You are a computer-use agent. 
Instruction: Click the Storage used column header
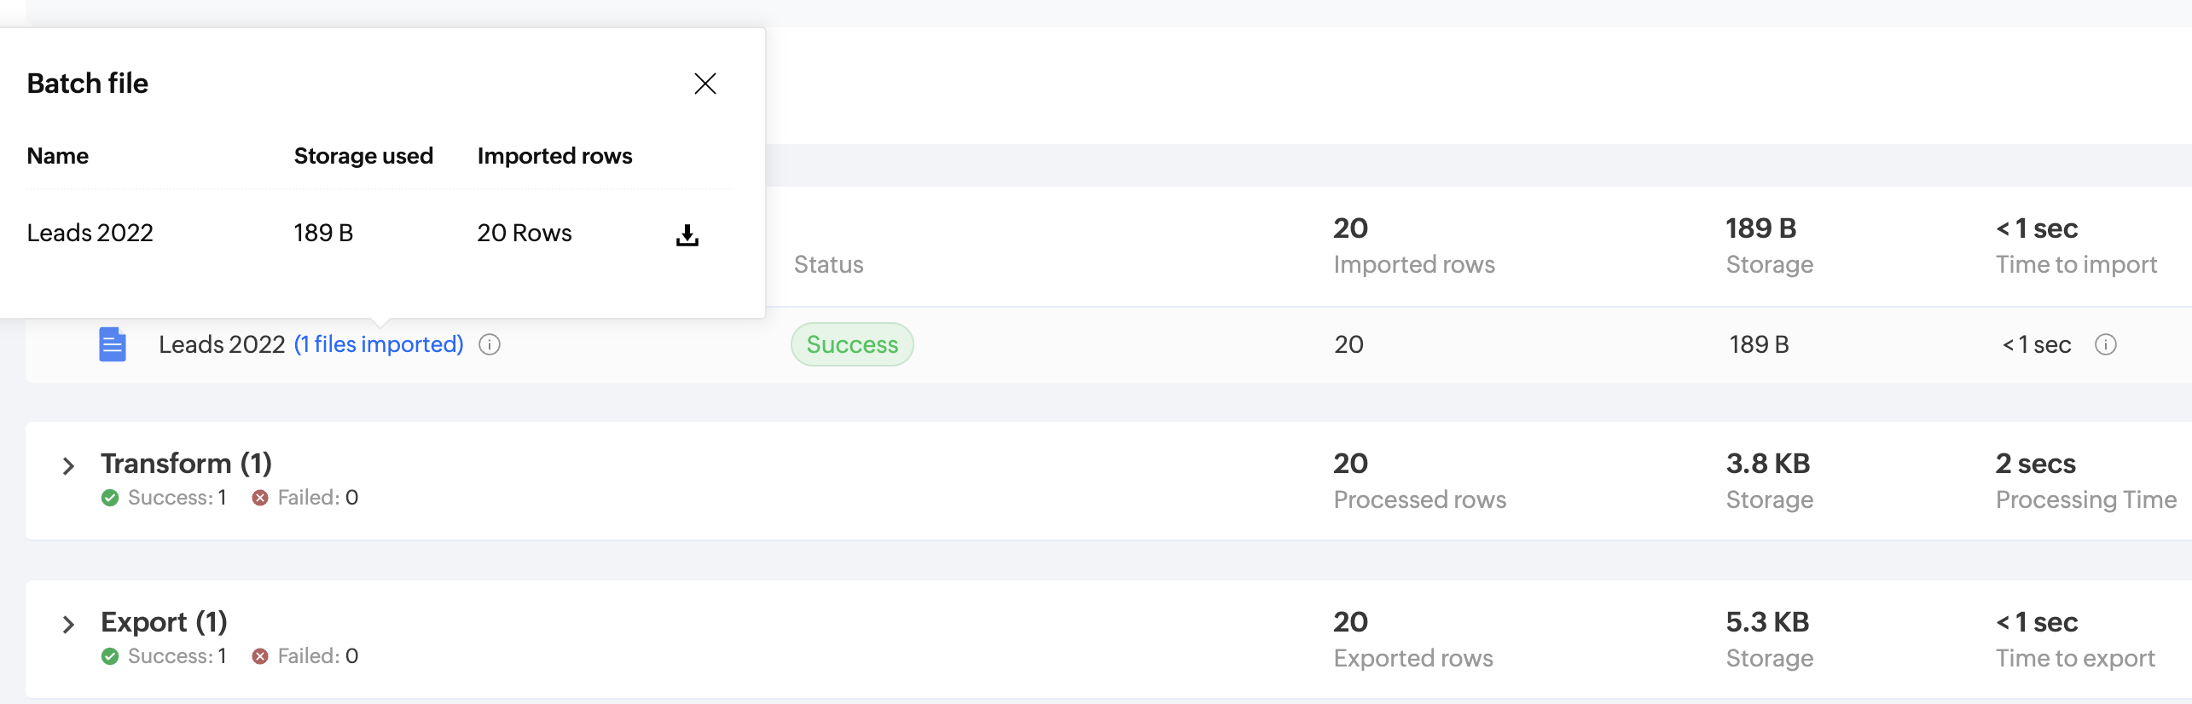point(363,156)
